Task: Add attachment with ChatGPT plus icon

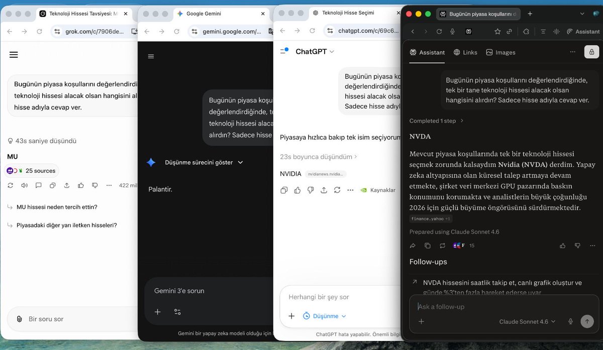Action: [x=291, y=316]
